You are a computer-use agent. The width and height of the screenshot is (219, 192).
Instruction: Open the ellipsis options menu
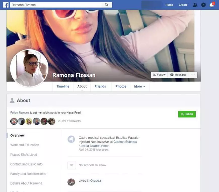point(193,75)
